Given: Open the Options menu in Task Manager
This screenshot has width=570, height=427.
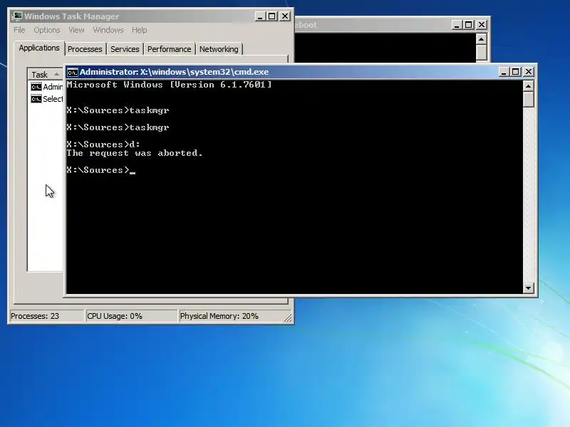Looking at the screenshot, I should click(x=47, y=30).
